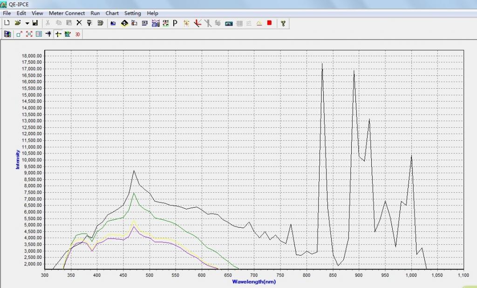Click the black X delete icon
Image resolution: width=477 pixels, height=288 pixels.
tap(79, 23)
